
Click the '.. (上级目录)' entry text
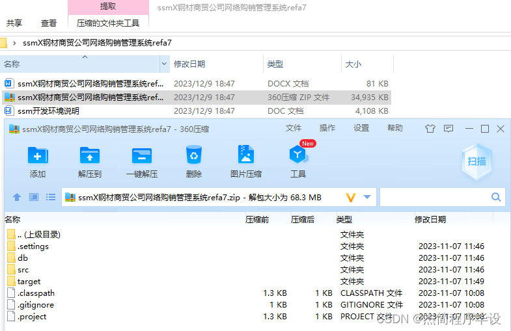pyautogui.click(x=39, y=234)
